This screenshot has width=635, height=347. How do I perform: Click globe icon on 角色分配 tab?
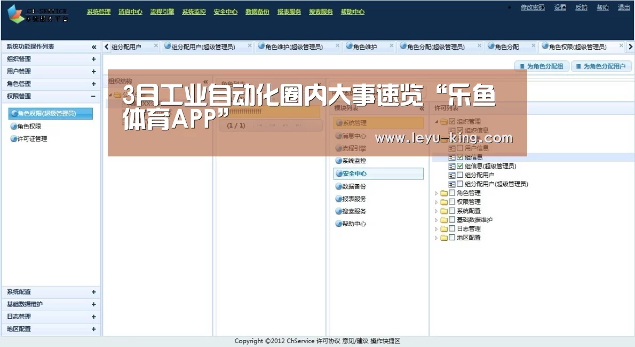coord(491,46)
